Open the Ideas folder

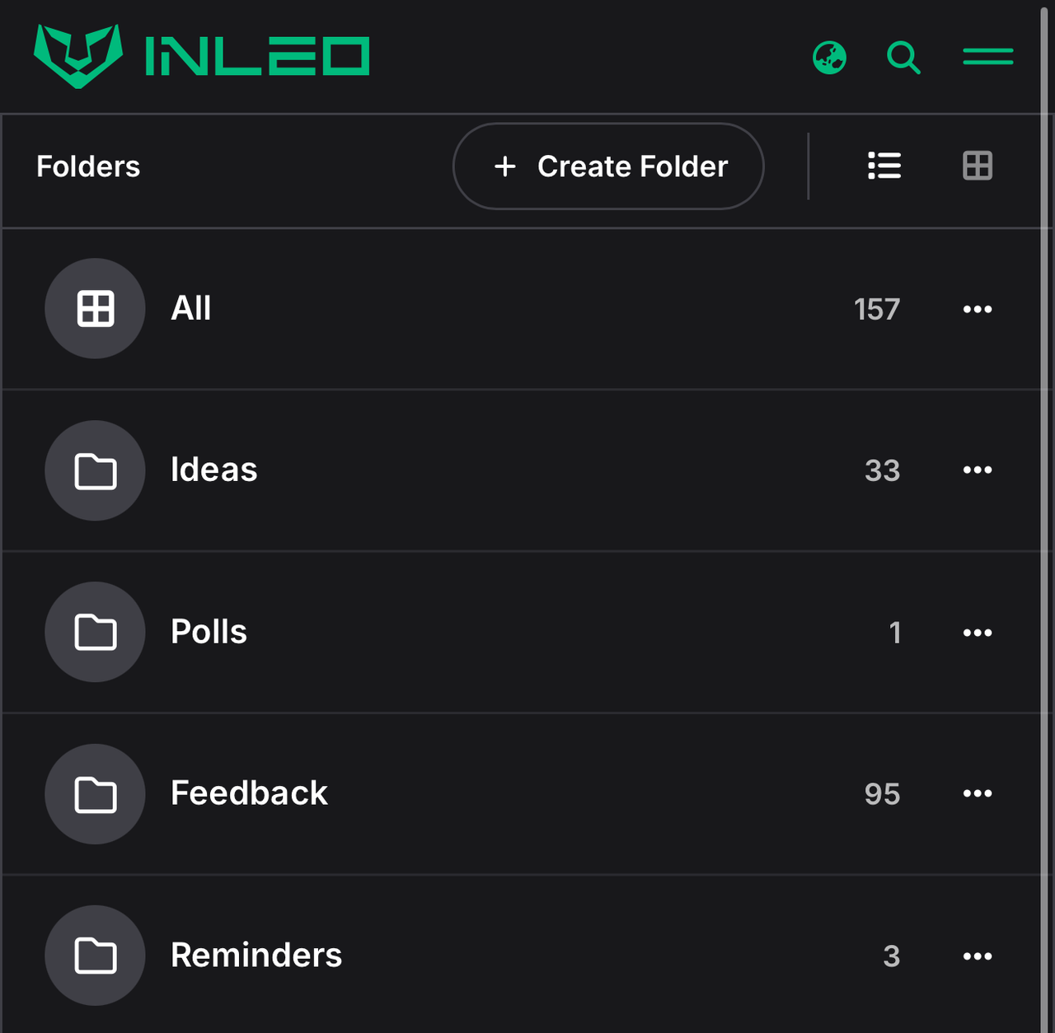pyautogui.click(x=214, y=470)
